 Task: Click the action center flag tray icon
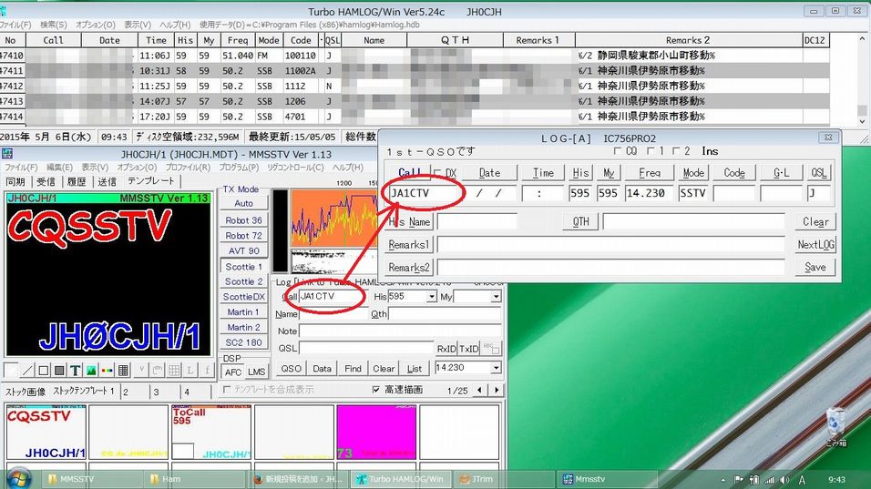tap(739, 480)
